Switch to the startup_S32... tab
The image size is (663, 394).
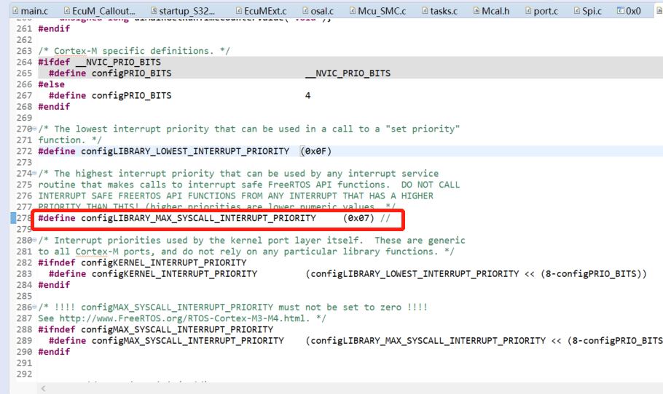tap(183, 11)
